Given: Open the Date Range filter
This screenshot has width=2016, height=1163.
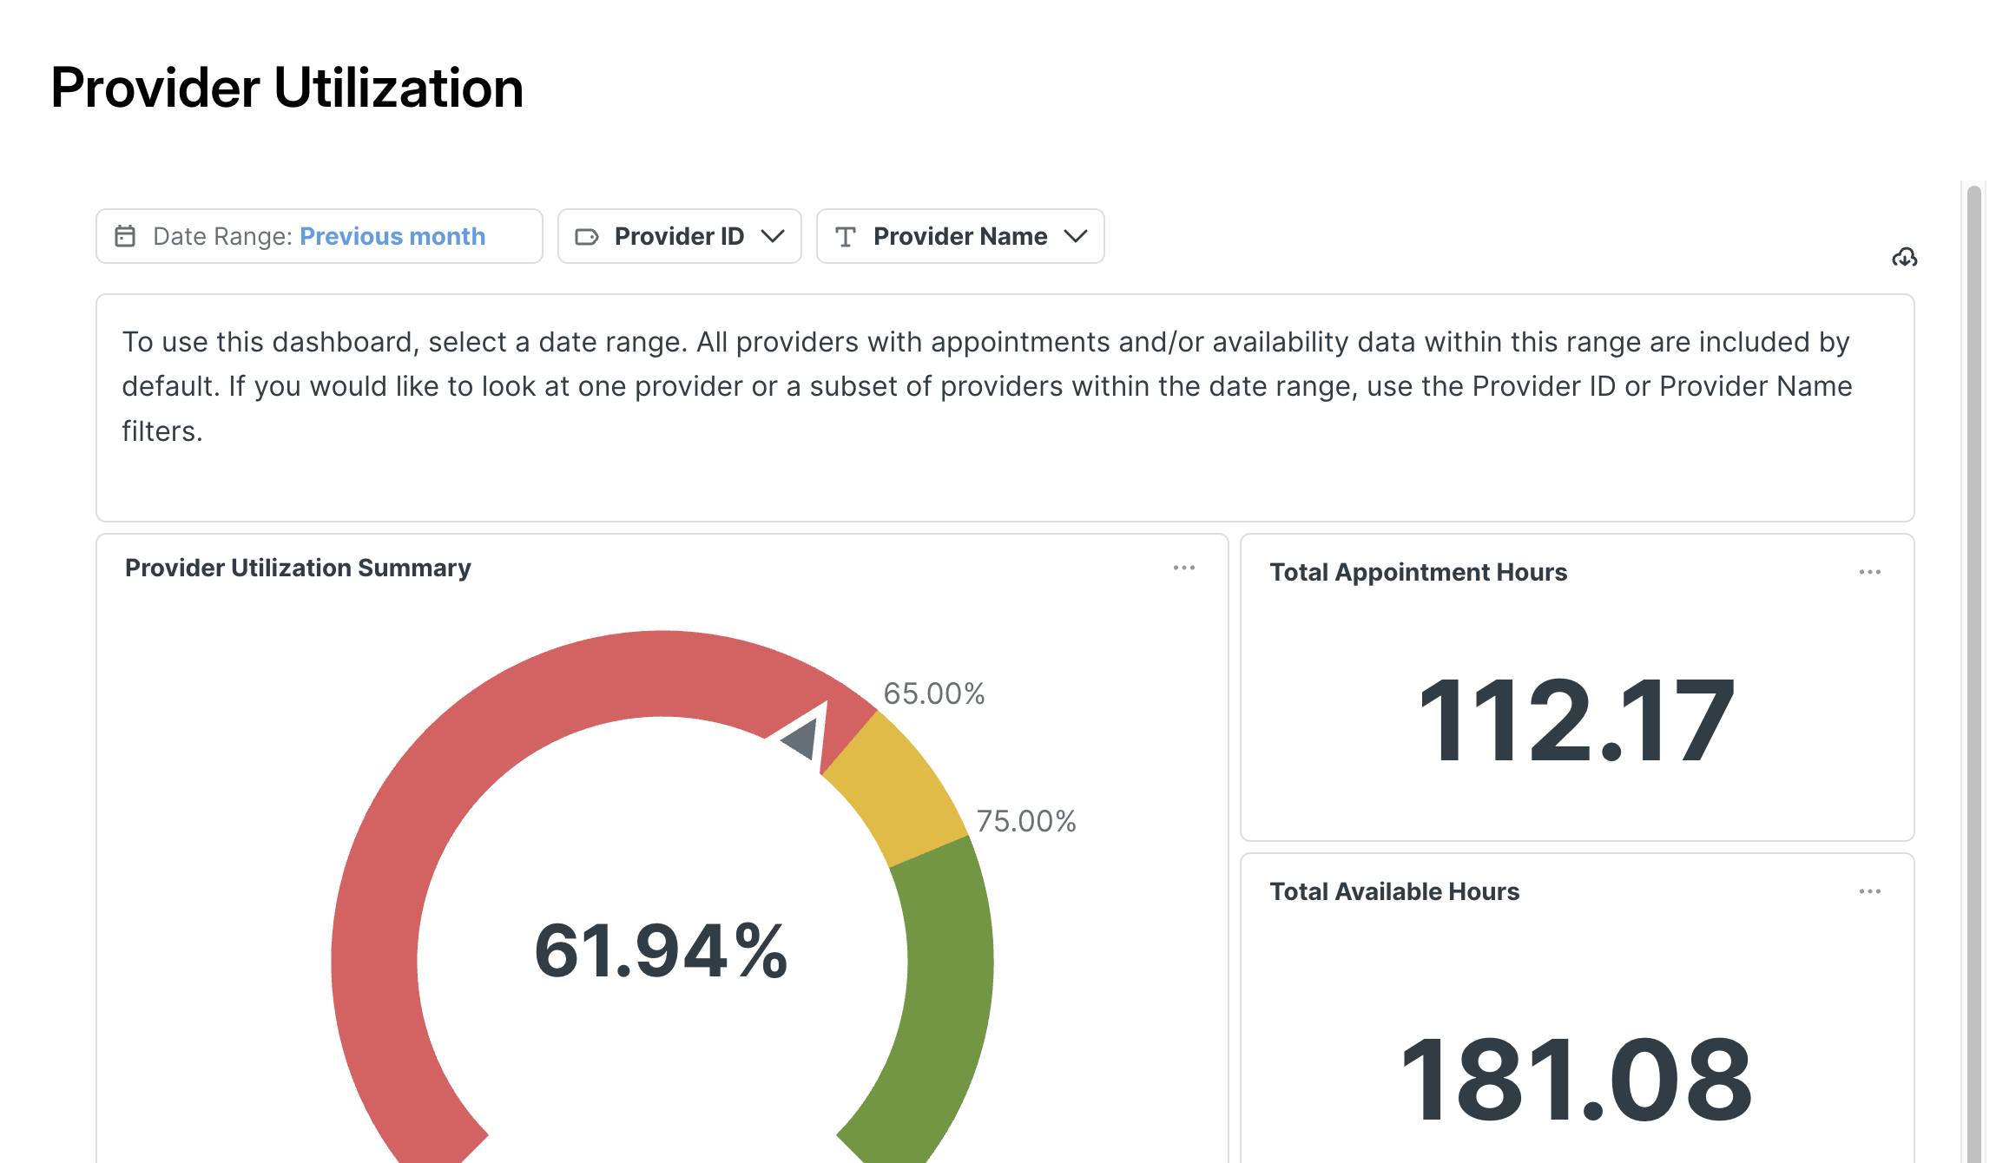Looking at the screenshot, I should click(320, 236).
